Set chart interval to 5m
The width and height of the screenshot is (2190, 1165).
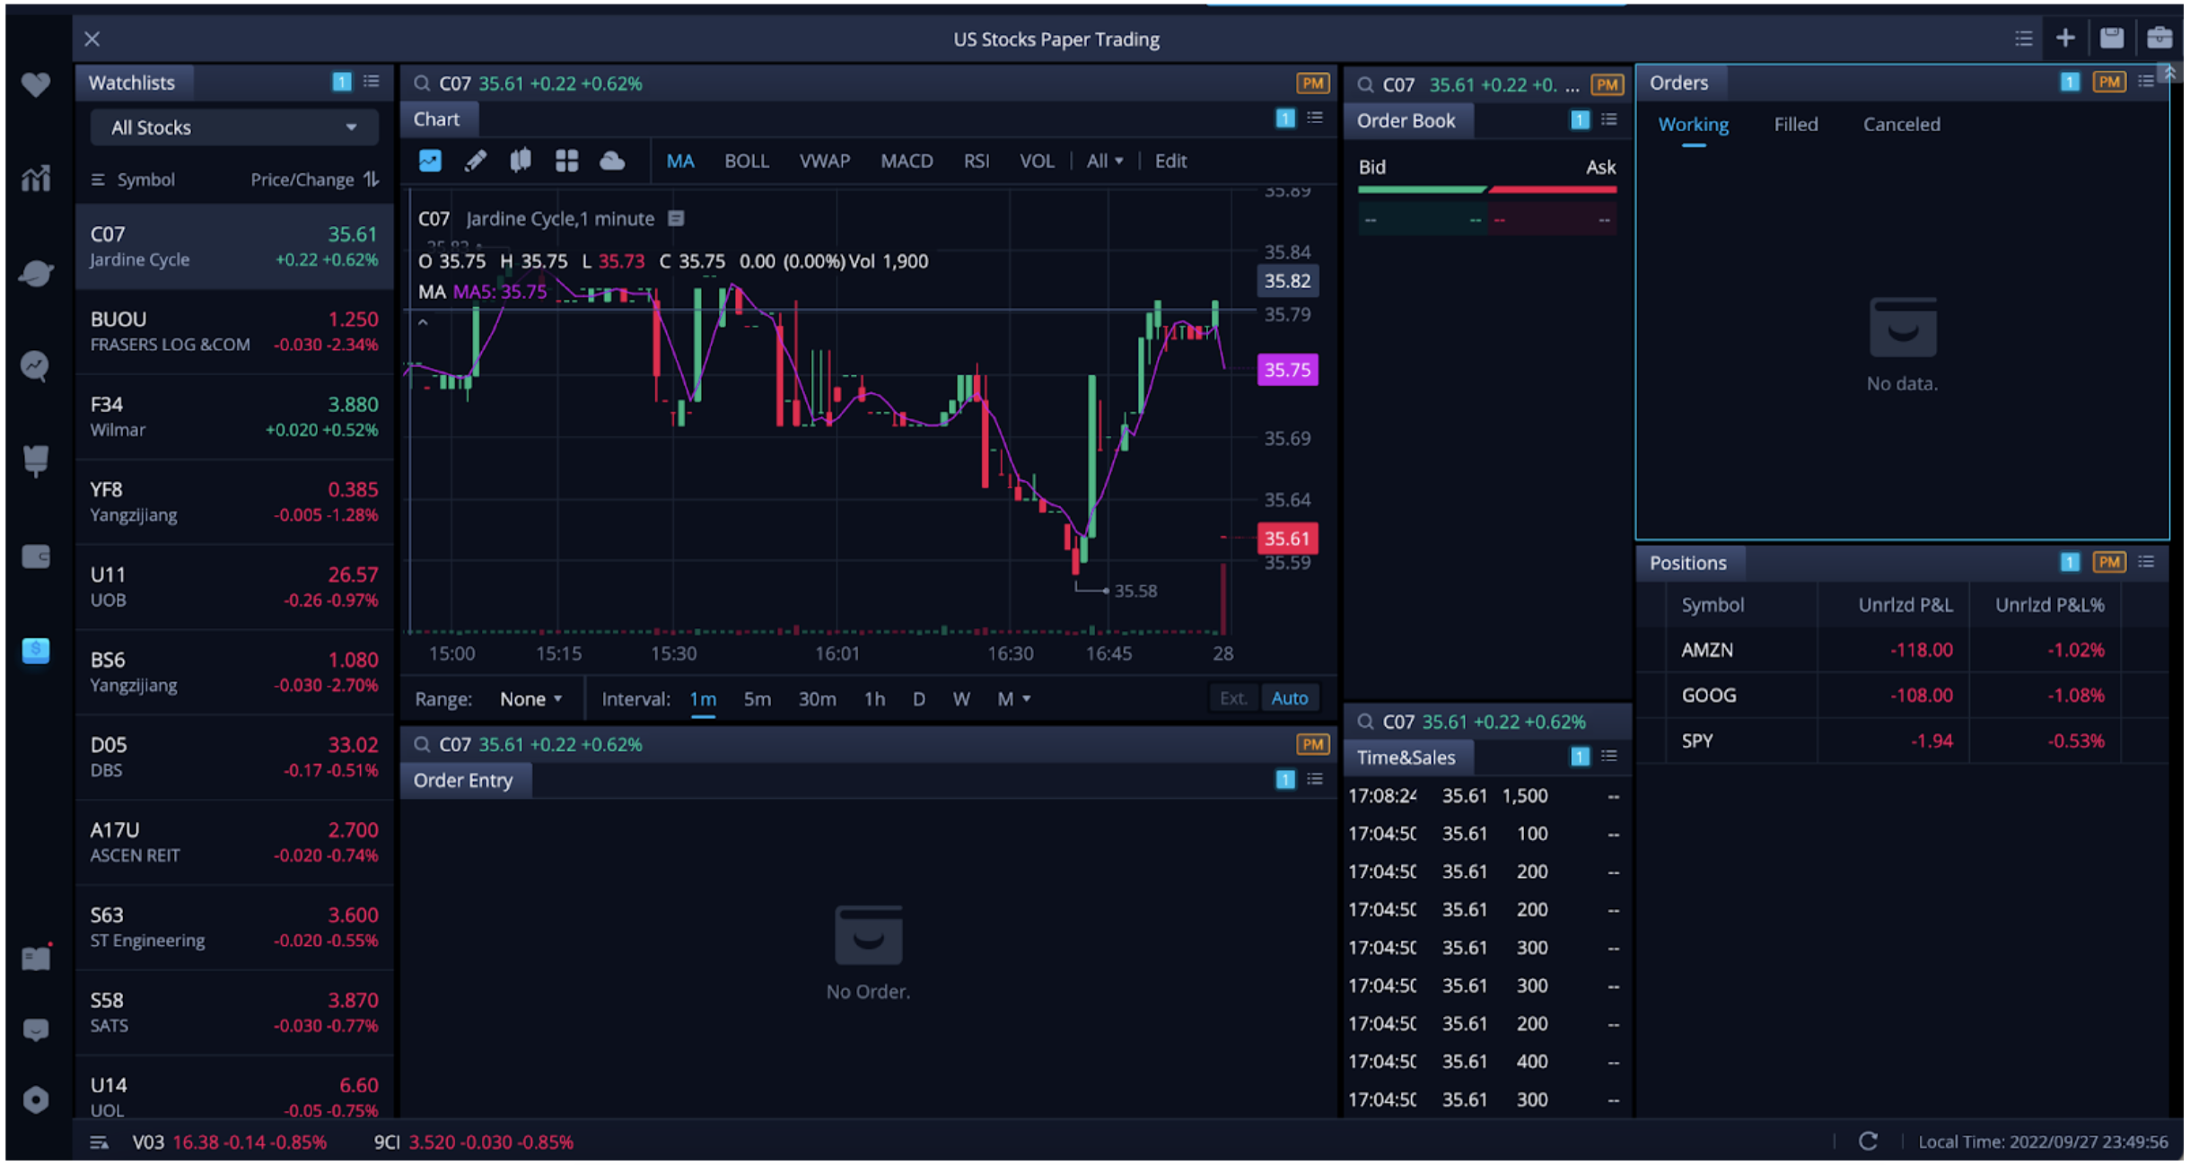point(757,698)
